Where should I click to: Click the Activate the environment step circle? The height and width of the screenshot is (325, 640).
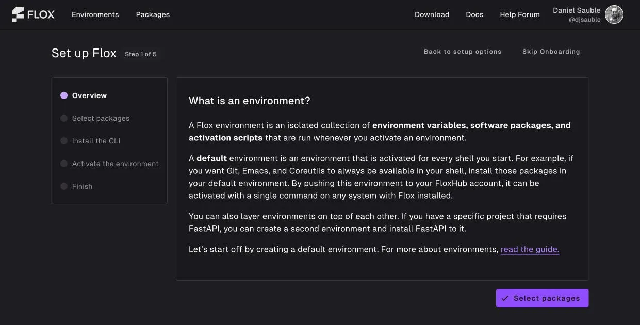[x=64, y=164]
